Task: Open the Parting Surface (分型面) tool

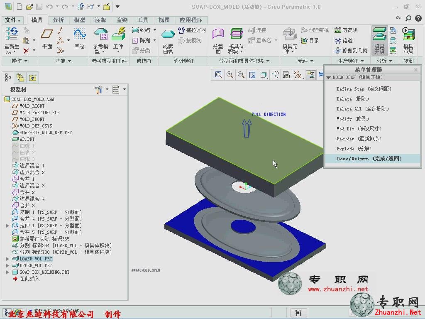Action: pyautogui.click(x=218, y=41)
